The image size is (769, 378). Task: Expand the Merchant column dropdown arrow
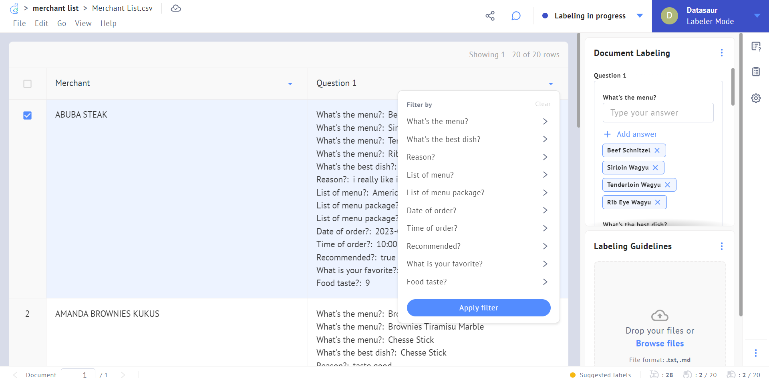[x=290, y=84]
